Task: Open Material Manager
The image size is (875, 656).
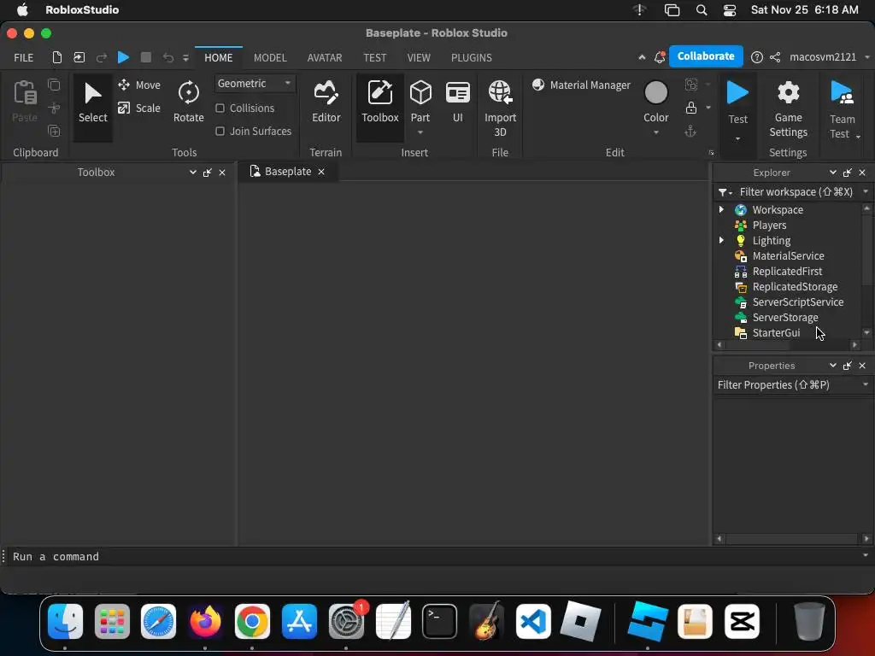Action: tap(581, 85)
